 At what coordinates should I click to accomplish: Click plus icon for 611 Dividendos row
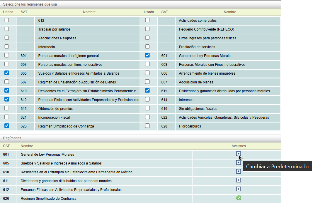coord(239,180)
